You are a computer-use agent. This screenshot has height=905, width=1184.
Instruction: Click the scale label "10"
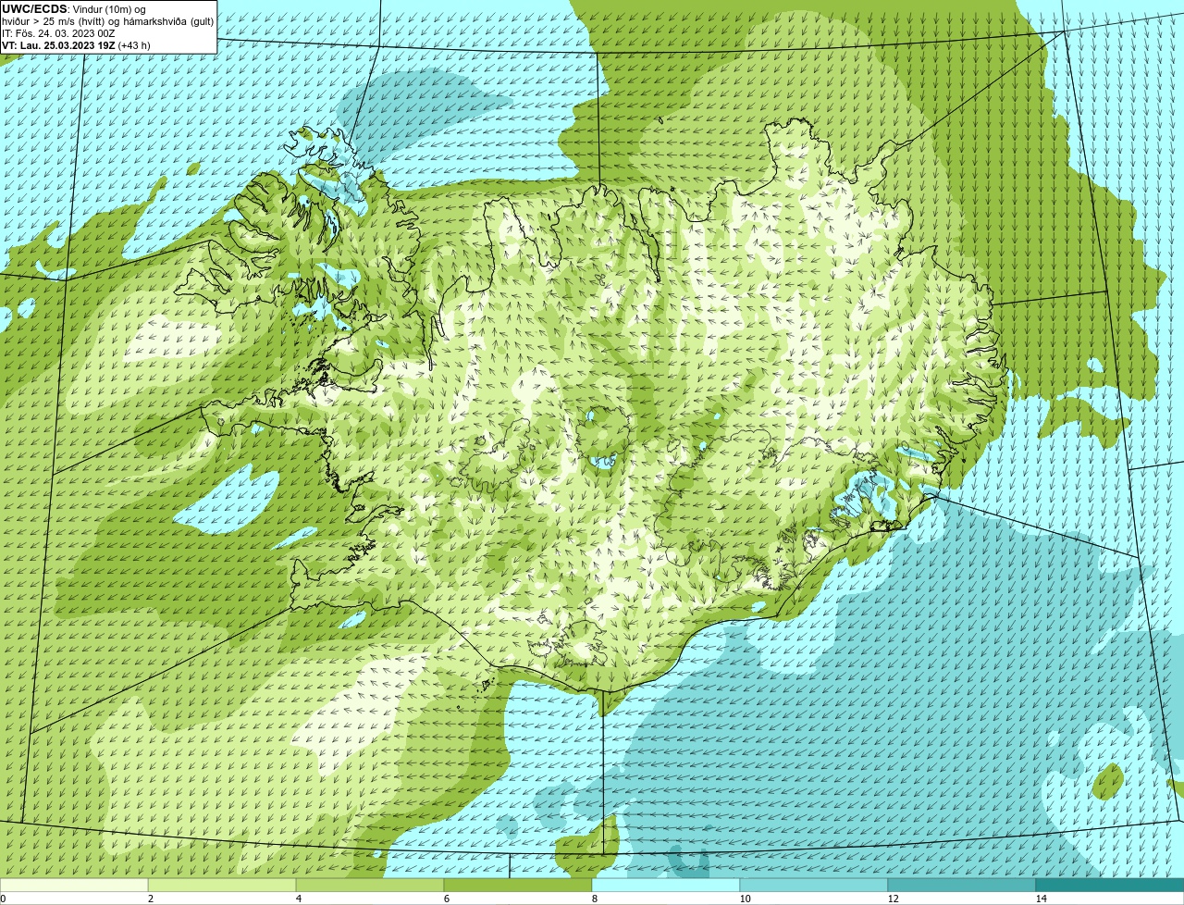click(745, 899)
